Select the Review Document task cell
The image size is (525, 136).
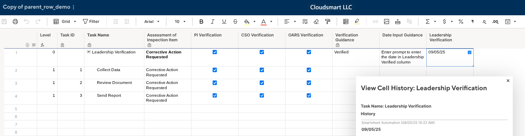pyautogui.click(x=114, y=85)
